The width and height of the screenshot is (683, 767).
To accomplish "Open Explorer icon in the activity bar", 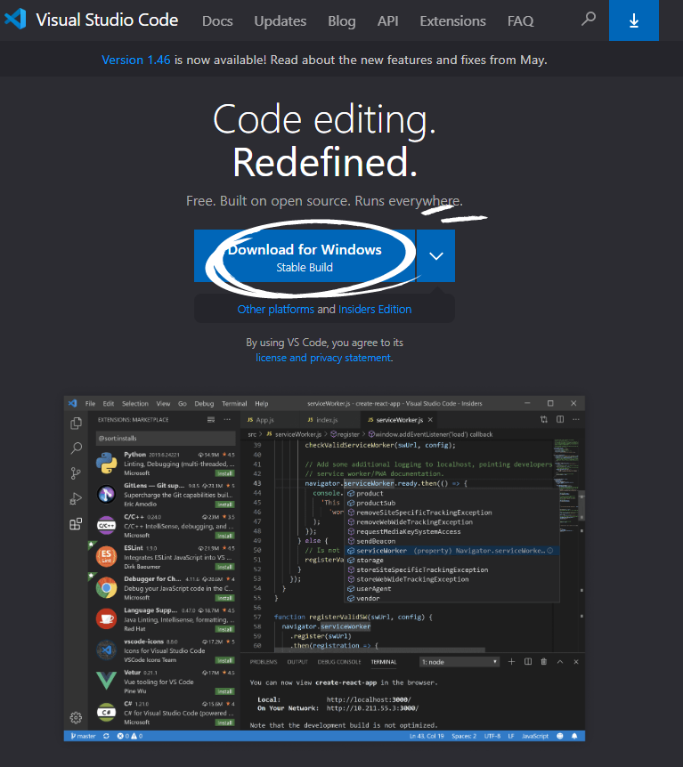I will click(76, 424).
